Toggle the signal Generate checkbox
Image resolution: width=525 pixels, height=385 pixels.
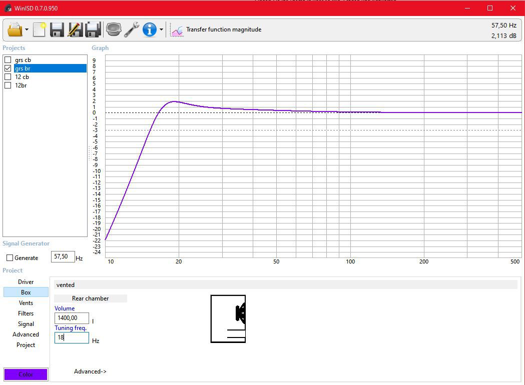coord(10,258)
